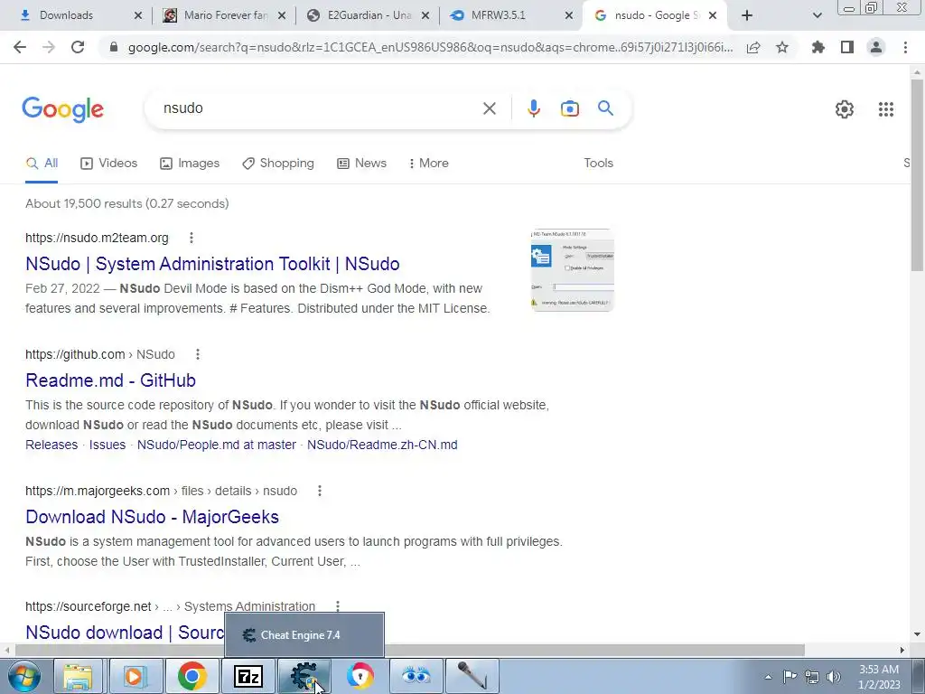Click the scroll right arrow
This screenshot has height=694, width=925.
point(902,650)
